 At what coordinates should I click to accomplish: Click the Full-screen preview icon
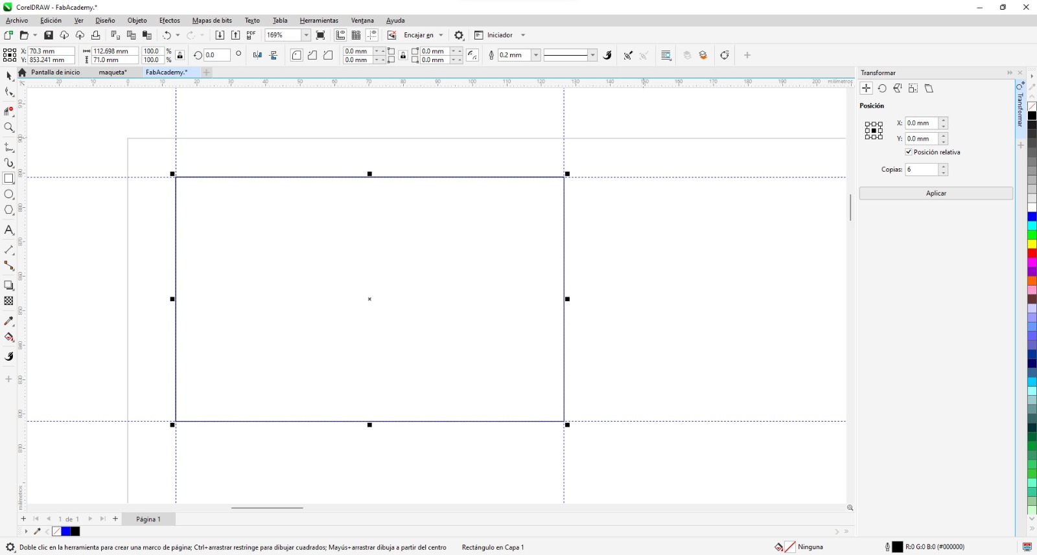pos(320,35)
